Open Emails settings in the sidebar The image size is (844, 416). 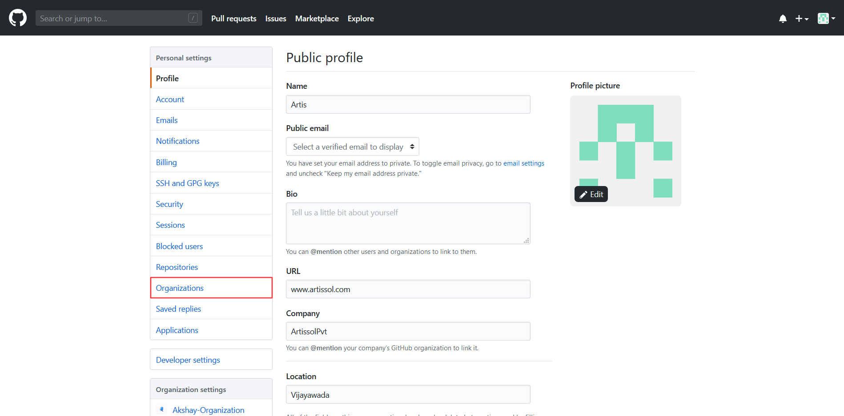tap(211, 120)
